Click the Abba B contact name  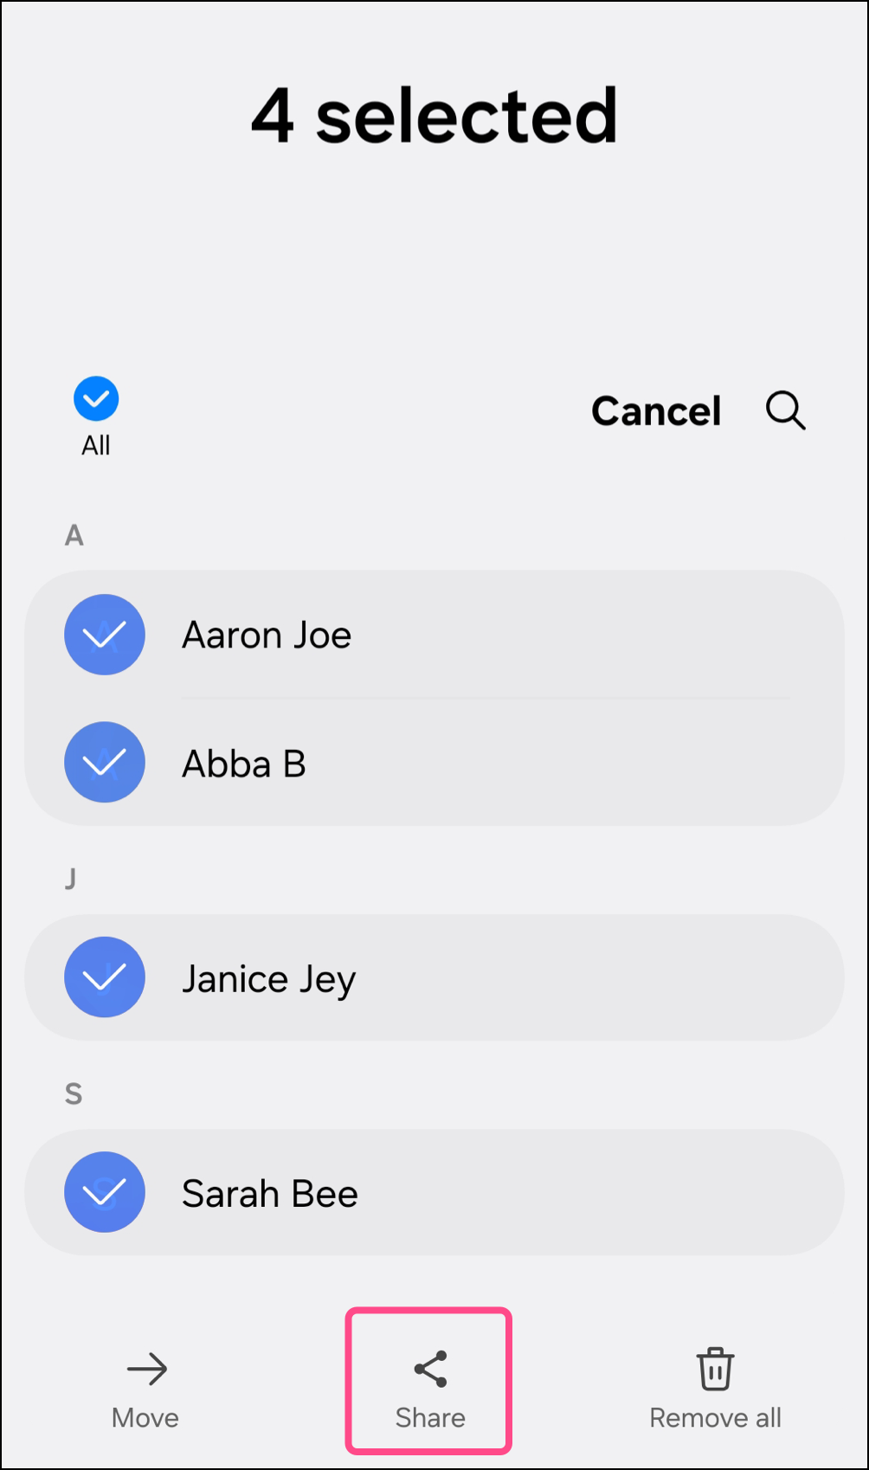(x=244, y=764)
